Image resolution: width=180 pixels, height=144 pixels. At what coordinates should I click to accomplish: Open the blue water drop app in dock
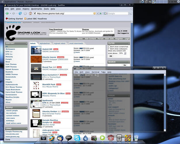[x=86, y=138]
